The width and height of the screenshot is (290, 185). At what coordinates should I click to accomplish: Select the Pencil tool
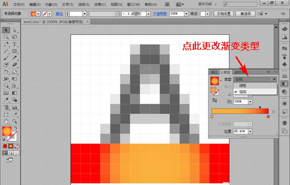[x=14, y=58]
